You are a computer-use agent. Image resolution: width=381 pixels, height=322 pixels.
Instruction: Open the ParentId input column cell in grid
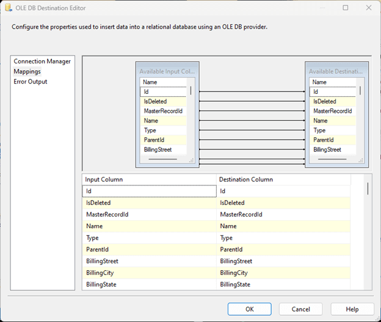tap(149, 249)
